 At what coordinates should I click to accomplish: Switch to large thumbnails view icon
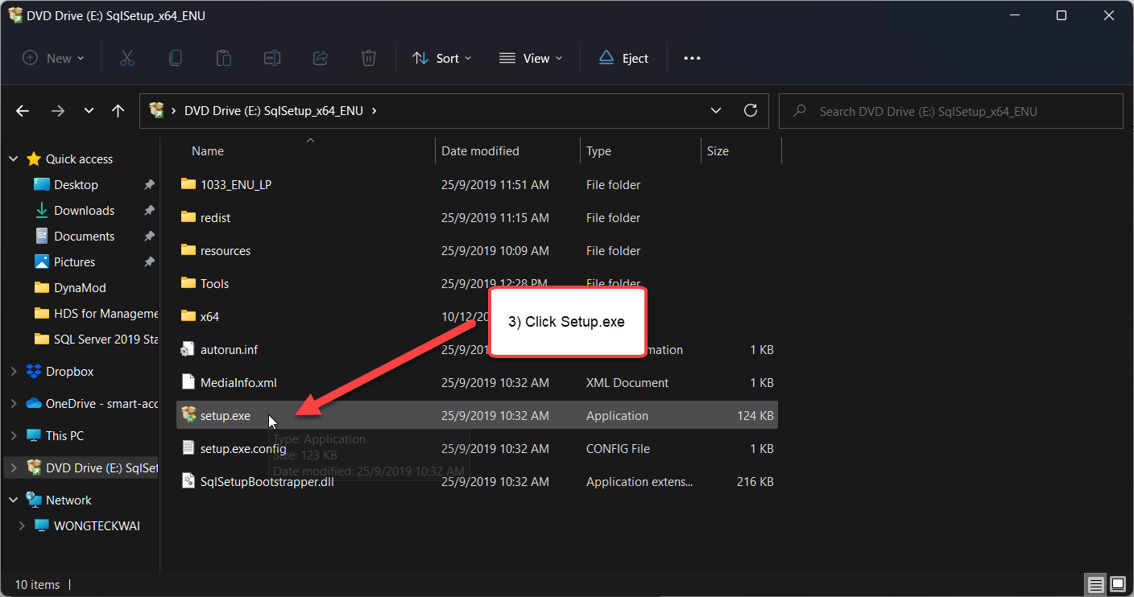(x=1118, y=584)
